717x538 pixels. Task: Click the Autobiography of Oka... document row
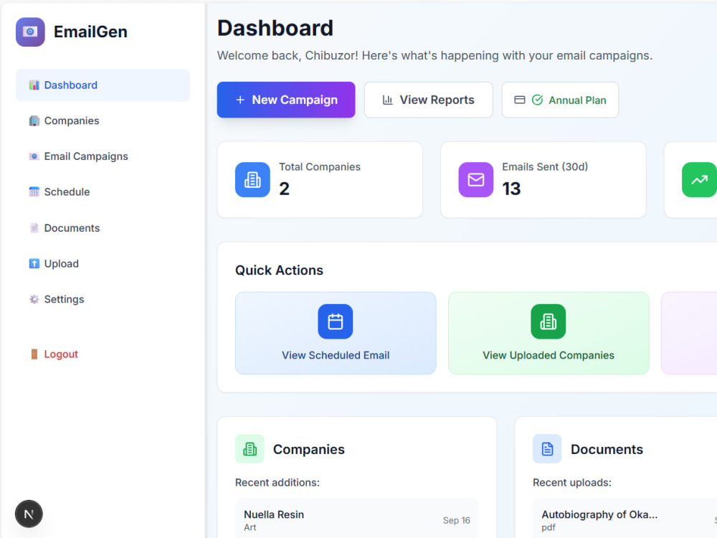pos(625,519)
